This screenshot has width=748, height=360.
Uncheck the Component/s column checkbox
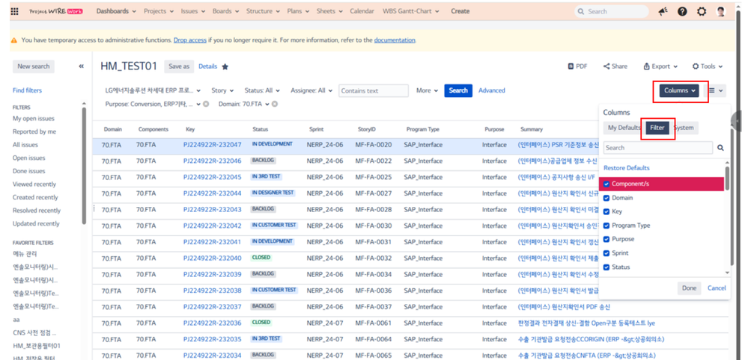pyautogui.click(x=607, y=184)
